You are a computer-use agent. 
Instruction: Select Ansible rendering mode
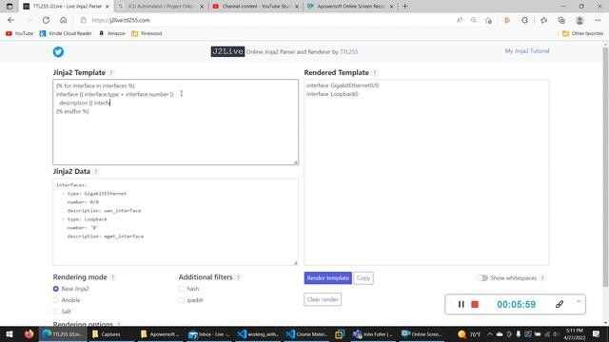tap(56, 300)
